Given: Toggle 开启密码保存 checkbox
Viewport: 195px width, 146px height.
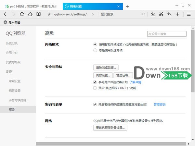Looking at the screenshot, I should 95,104.
